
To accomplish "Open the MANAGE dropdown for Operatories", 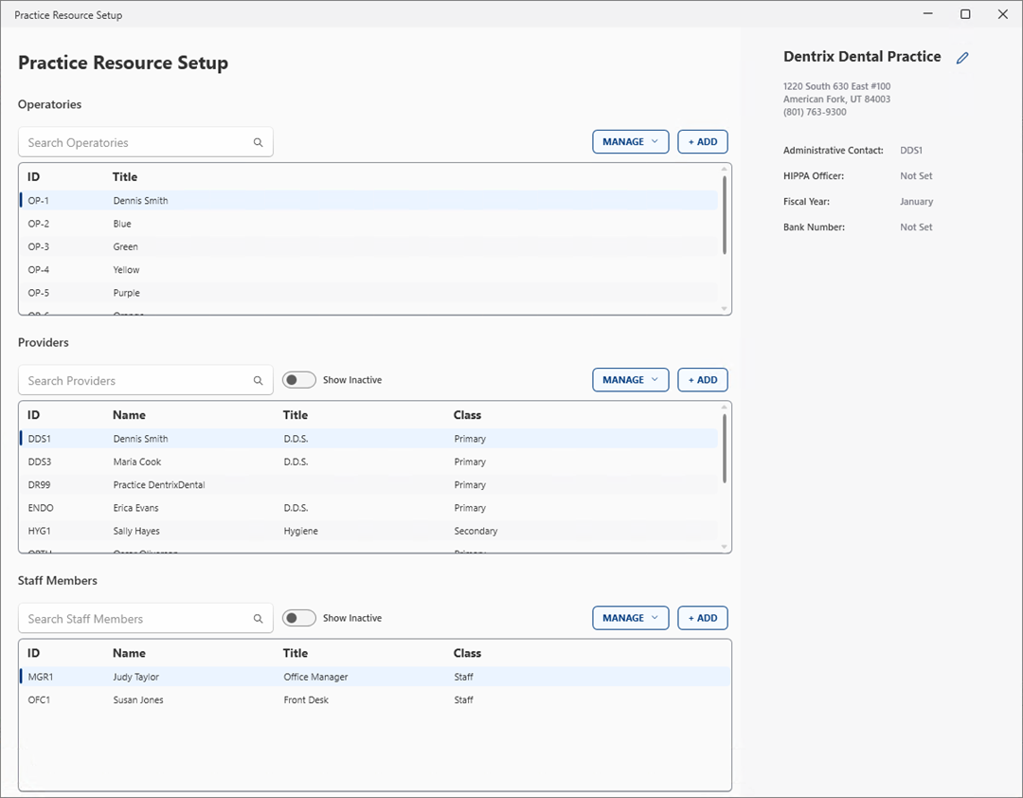I will click(630, 141).
